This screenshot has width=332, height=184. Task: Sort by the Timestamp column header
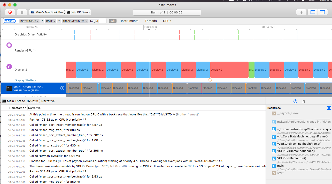(18, 108)
